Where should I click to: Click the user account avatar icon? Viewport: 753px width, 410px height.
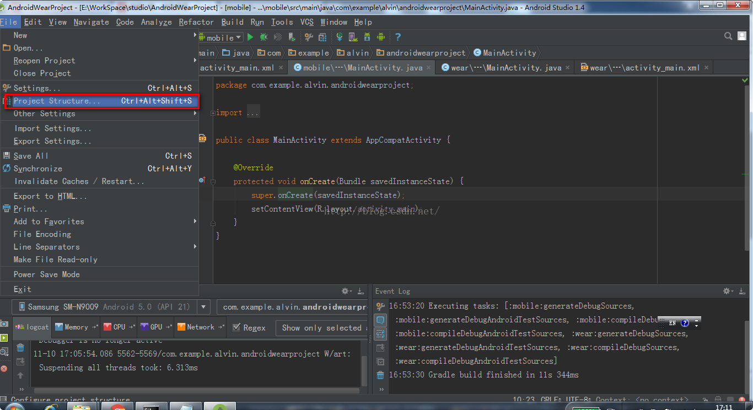point(743,36)
